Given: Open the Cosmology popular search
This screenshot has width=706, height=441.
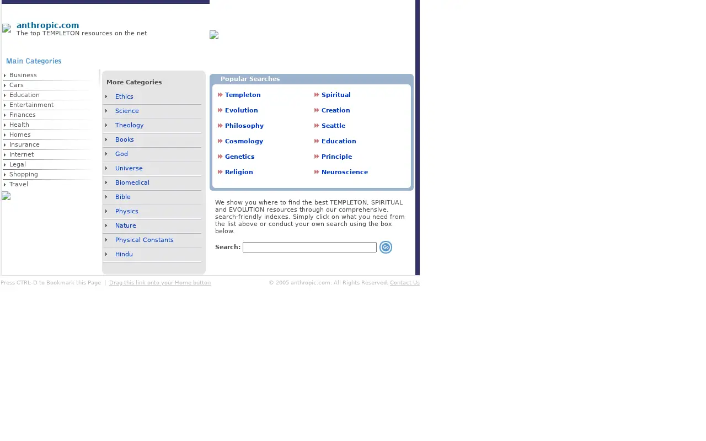Looking at the screenshot, I should pyautogui.click(x=244, y=142).
